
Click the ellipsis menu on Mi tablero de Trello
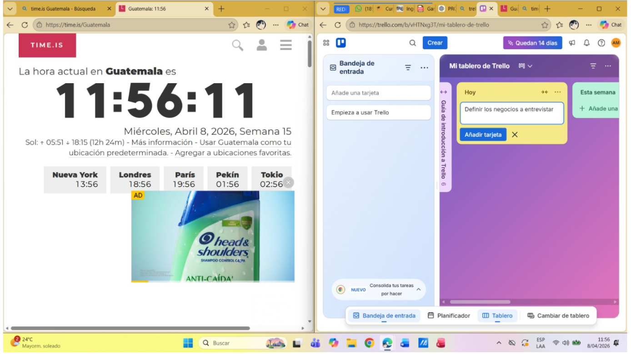point(608,66)
